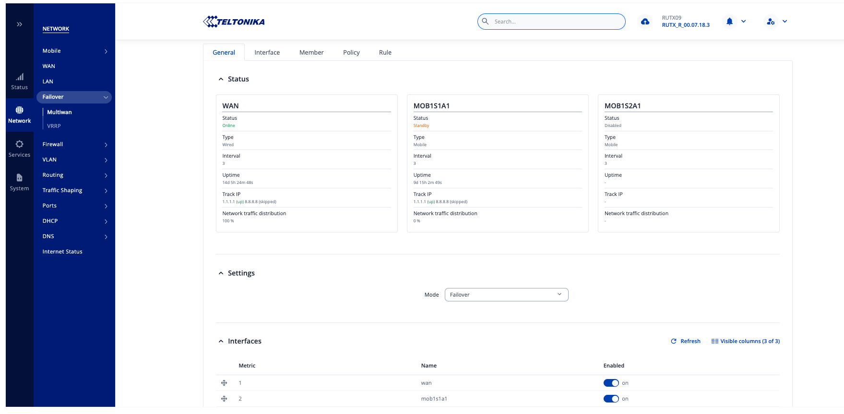Disable the wan interface toggle
The width and height of the screenshot is (844, 414).
coord(611,383)
